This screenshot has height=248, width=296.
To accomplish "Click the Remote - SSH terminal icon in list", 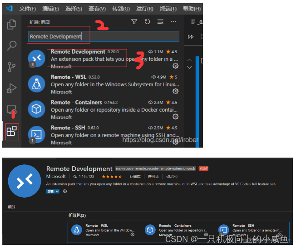I will [36, 134].
